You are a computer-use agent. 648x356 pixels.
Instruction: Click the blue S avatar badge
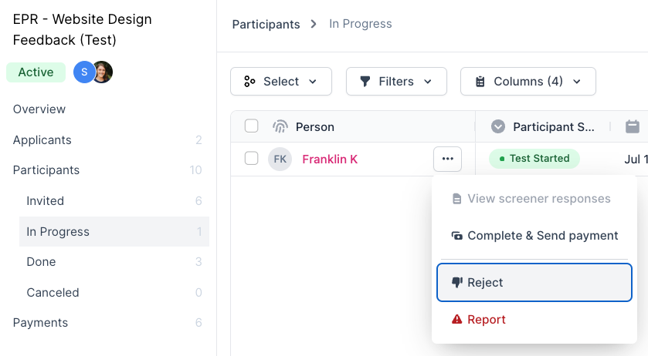83,72
